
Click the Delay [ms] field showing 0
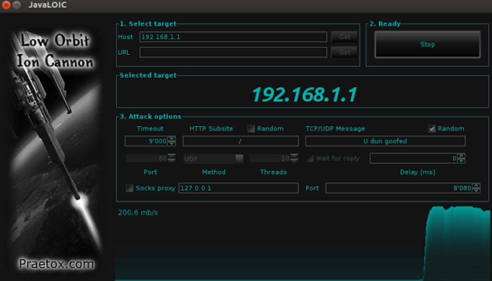coord(413,158)
